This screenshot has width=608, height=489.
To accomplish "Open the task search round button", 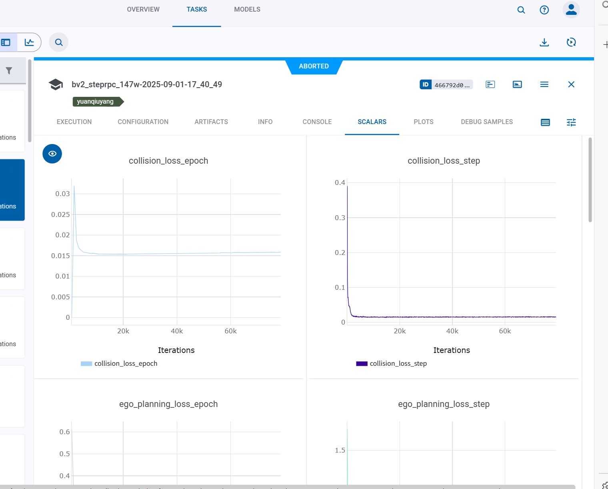I will (x=59, y=42).
